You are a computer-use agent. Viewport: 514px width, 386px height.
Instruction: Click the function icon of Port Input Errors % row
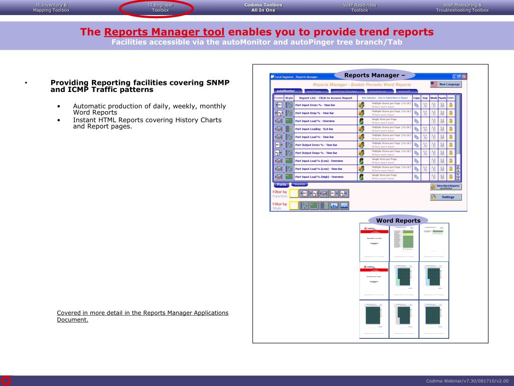pos(279,105)
